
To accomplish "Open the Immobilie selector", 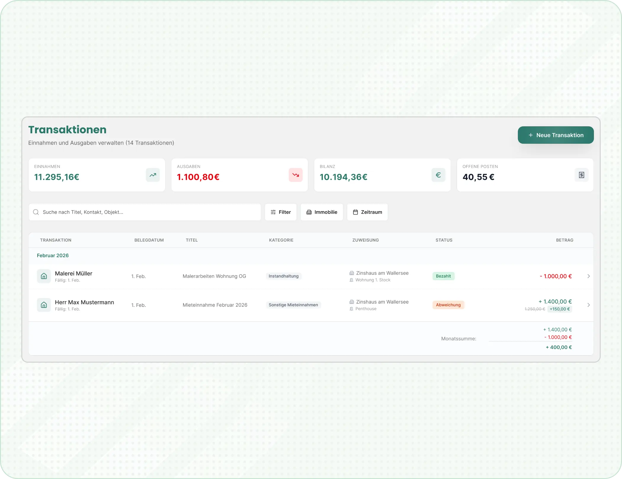I will click(x=322, y=212).
